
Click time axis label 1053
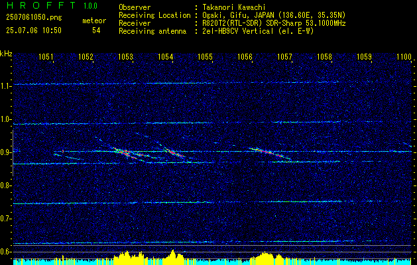click(x=125, y=56)
